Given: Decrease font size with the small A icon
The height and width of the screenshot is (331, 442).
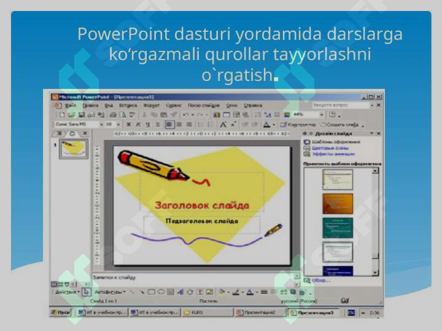Looking at the screenshot, I should point(233,124).
